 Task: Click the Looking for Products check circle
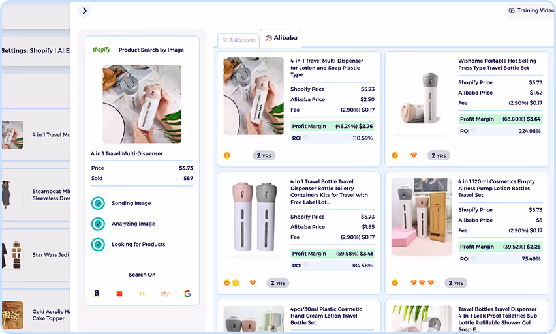tap(98, 244)
